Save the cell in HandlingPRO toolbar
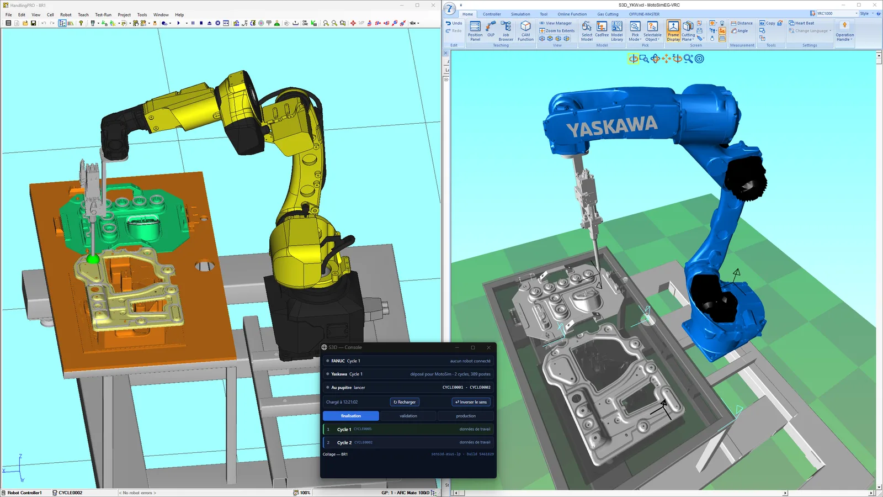 point(34,23)
